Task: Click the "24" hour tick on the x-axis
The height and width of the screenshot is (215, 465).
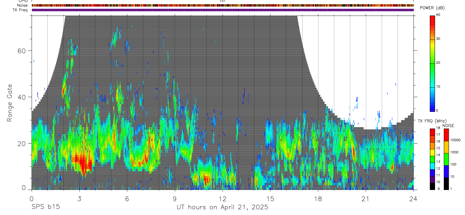Action: (414, 198)
